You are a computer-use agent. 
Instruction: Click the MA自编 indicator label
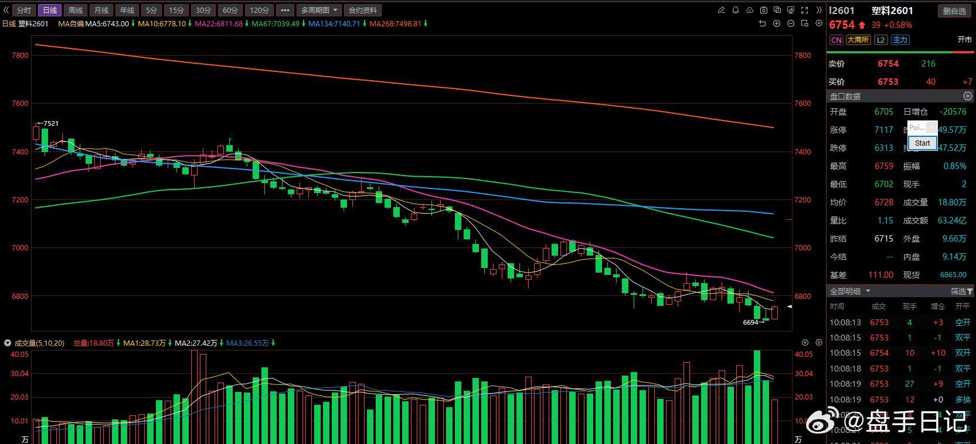pos(70,24)
